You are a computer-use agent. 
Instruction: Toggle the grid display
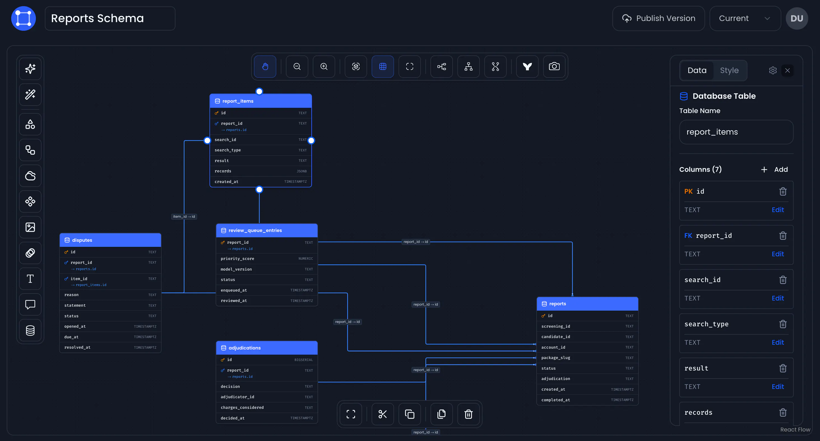[x=383, y=66]
